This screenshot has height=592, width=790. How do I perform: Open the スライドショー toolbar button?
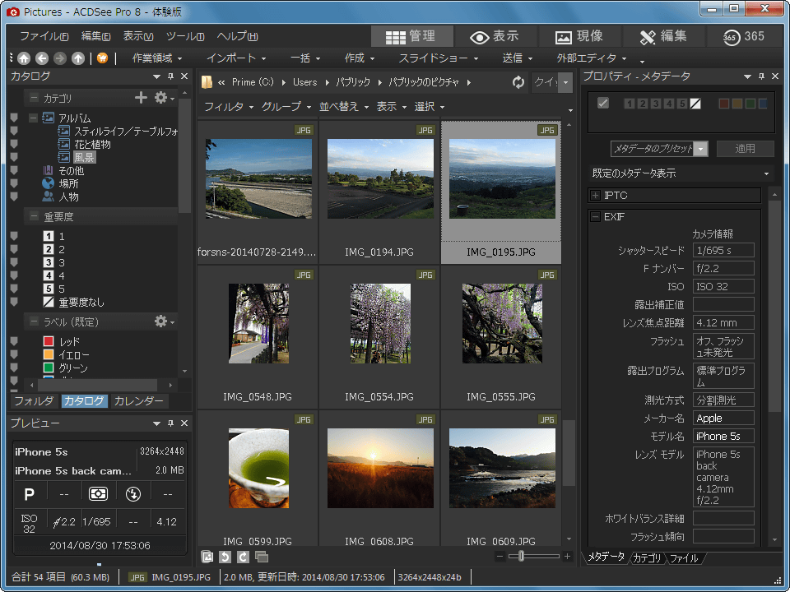439,58
